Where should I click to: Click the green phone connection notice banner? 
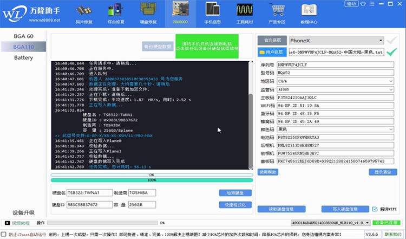[207, 46]
